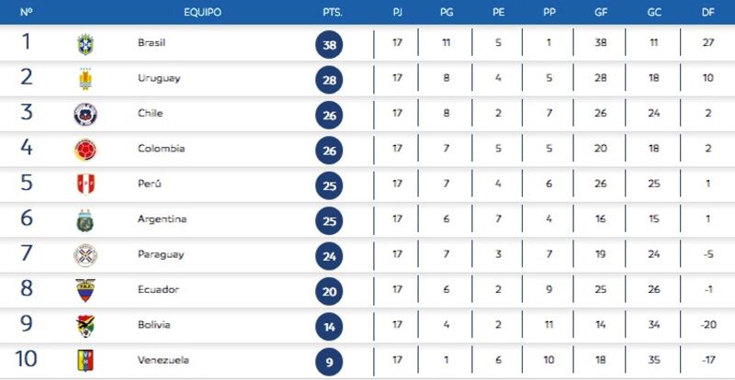Open the Paraguay team badge
The width and height of the screenshot is (735, 380).
(x=85, y=256)
